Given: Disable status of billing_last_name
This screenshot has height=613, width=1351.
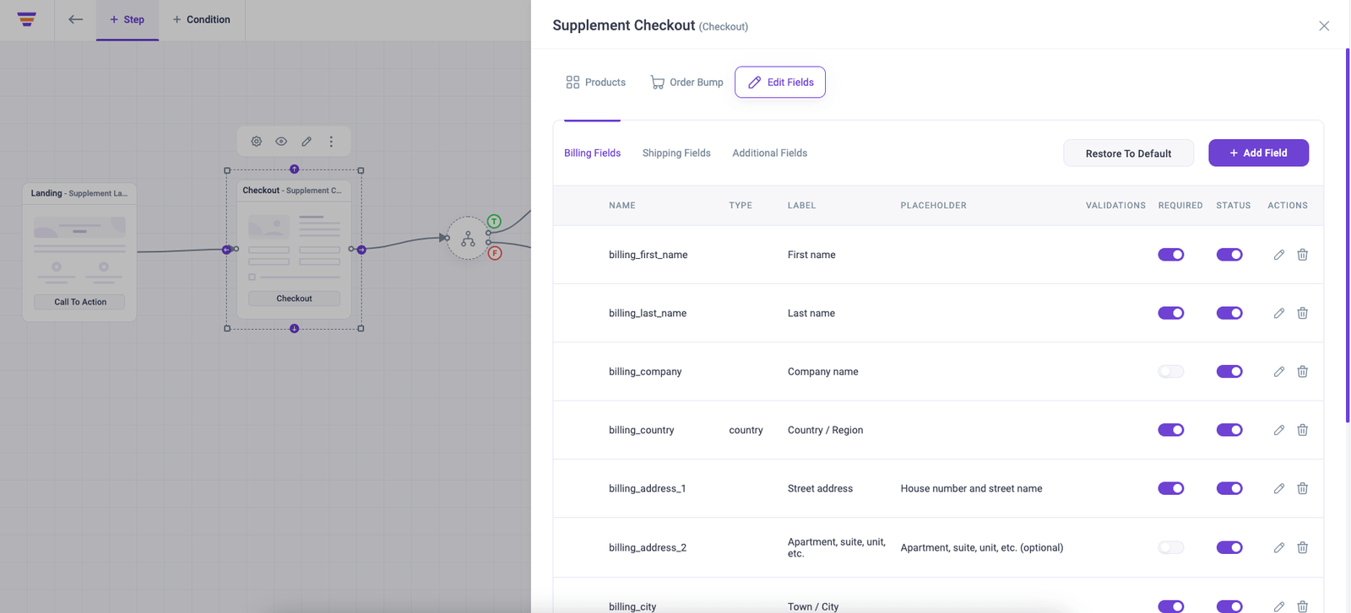Looking at the screenshot, I should coord(1229,313).
